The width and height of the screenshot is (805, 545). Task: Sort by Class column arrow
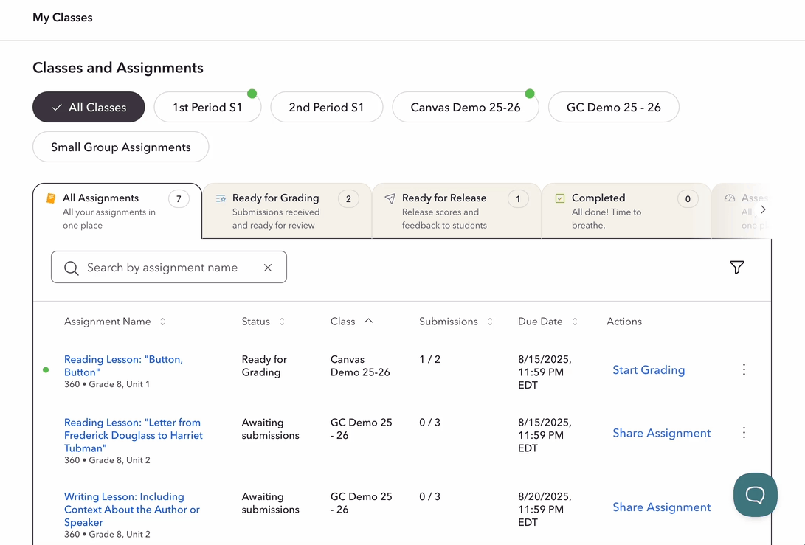pyautogui.click(x=369, y=322)
